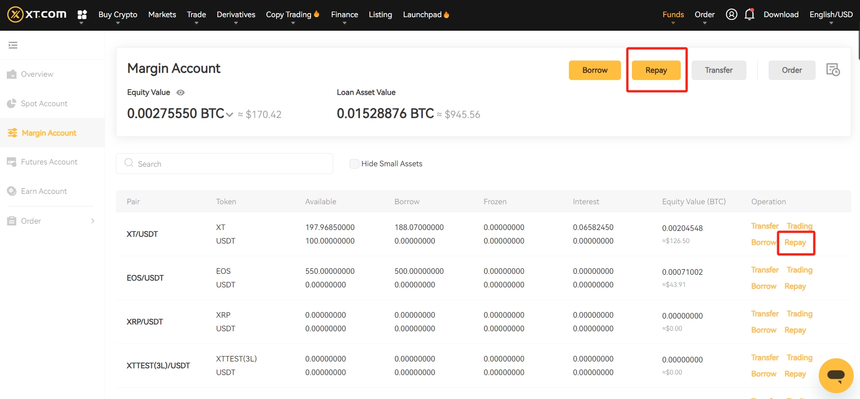This screenshot has width=860, height=399.
Task: Open the Listing page
Action: 380,14
